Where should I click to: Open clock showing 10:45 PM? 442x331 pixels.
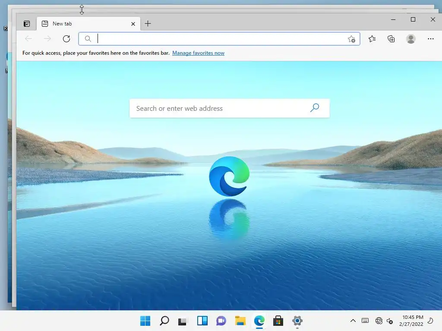(x=411, y=321)
